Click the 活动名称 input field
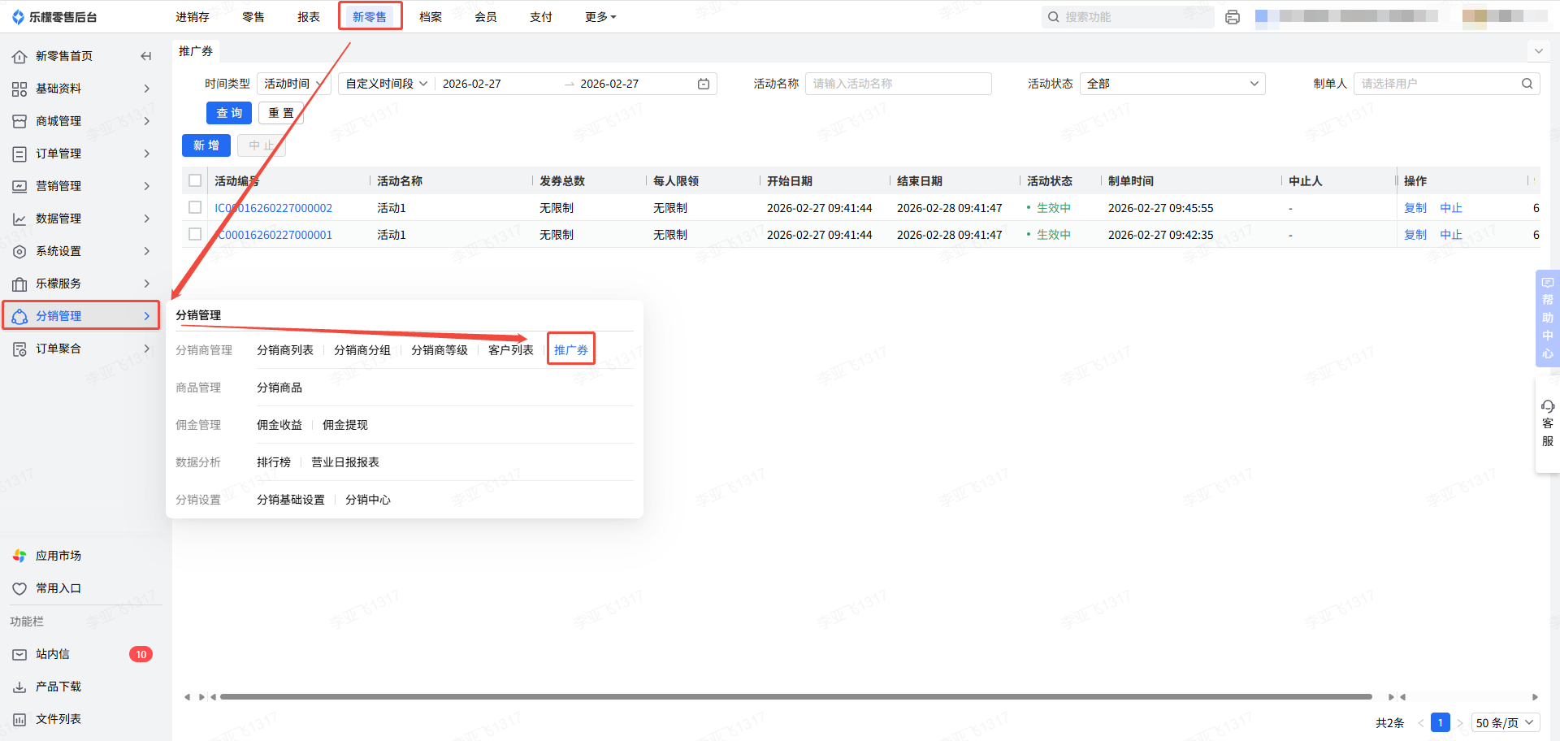The width and height of the screenshot is (1560, 741). click(898, 84)
